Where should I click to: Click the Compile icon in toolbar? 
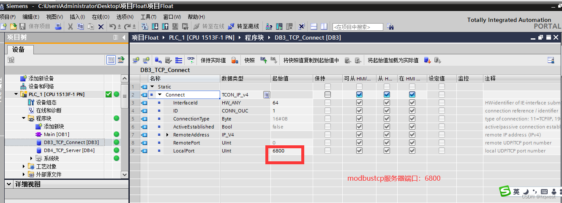tap(145, 27)
